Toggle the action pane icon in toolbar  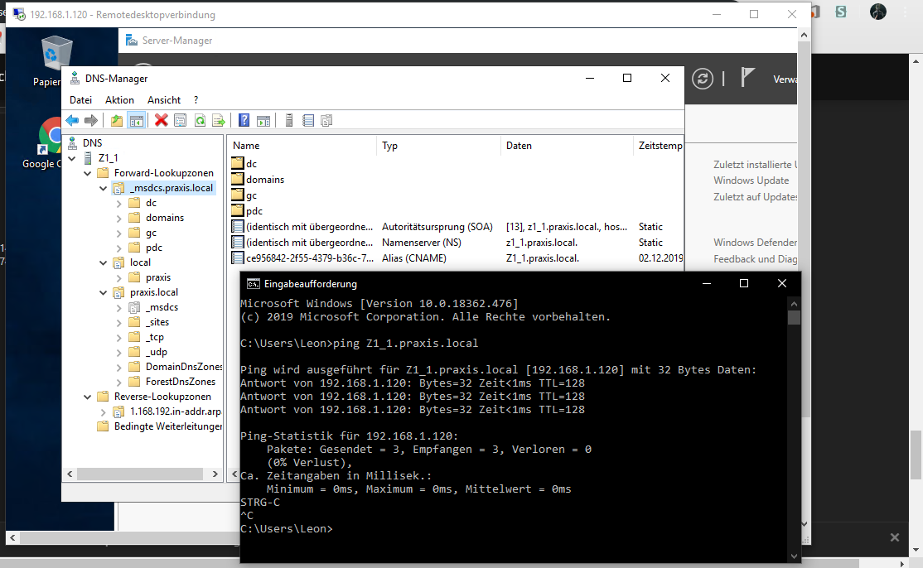click(263, 121)
